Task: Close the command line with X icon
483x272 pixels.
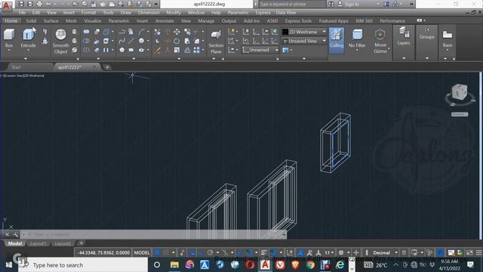Action: (x=7, y=235)
